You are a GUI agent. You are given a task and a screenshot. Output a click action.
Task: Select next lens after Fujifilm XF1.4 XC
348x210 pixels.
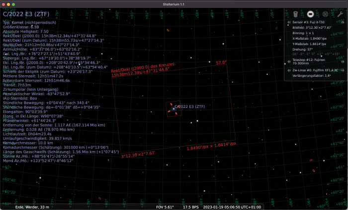343,70
